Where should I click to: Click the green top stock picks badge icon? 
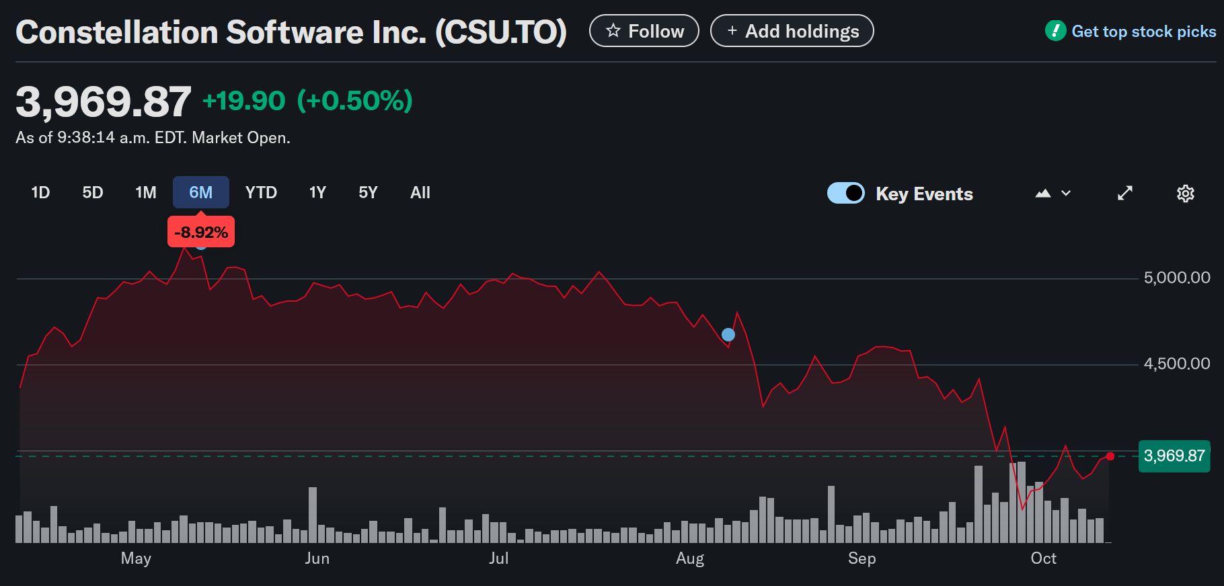pyautogui.click(x=1055, y=31)
